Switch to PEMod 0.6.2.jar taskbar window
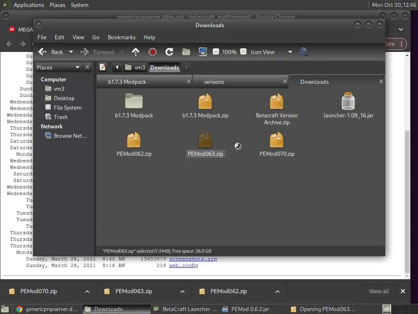This screenshot has width=418, height=314. [246, 309]
